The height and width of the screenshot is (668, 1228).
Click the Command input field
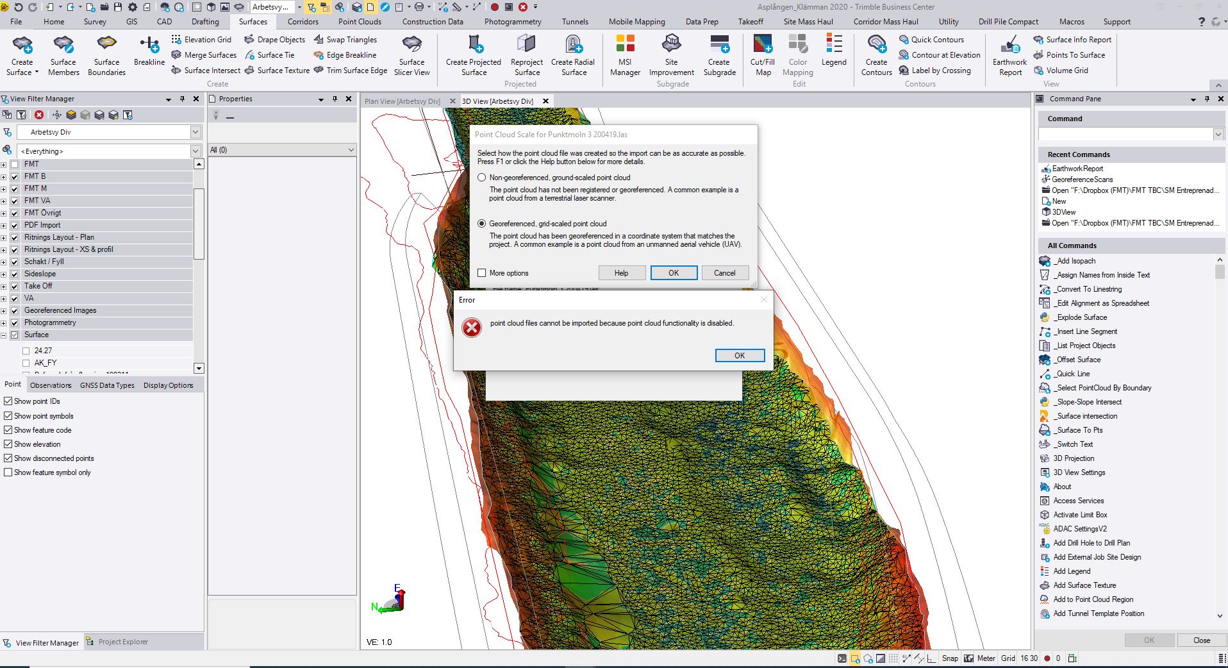tap(1125, 134)
